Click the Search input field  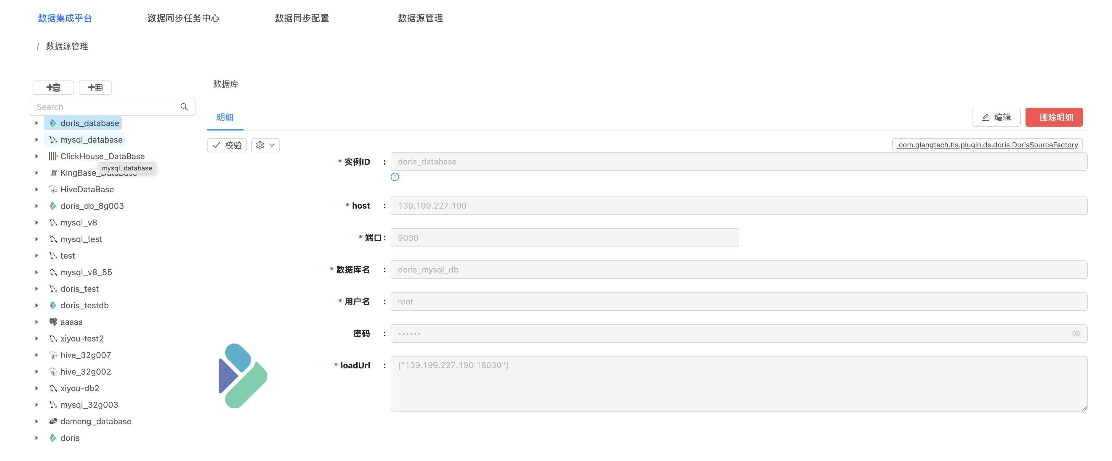(104, 107)
